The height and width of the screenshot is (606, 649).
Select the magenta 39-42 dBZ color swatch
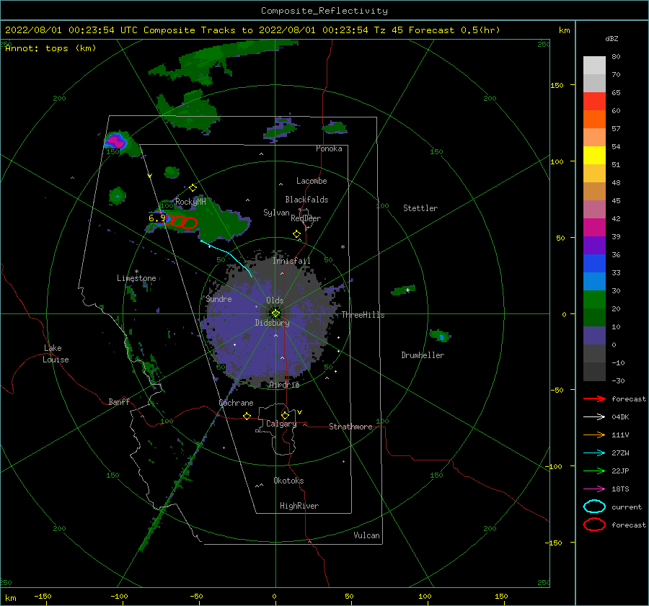(594, 228)
